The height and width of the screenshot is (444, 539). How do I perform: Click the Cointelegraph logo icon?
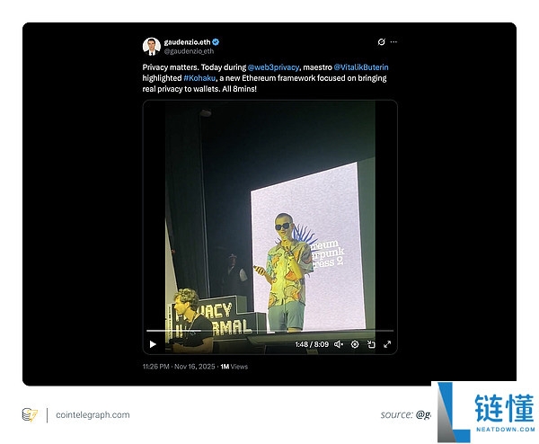point(30,414)
